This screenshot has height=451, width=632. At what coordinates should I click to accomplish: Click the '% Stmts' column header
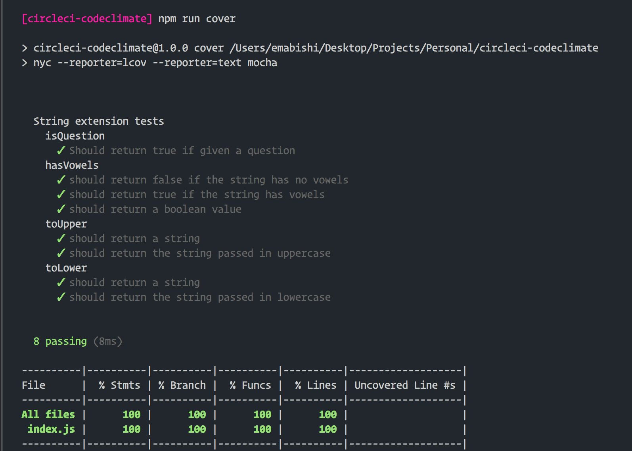click(119, 385)
